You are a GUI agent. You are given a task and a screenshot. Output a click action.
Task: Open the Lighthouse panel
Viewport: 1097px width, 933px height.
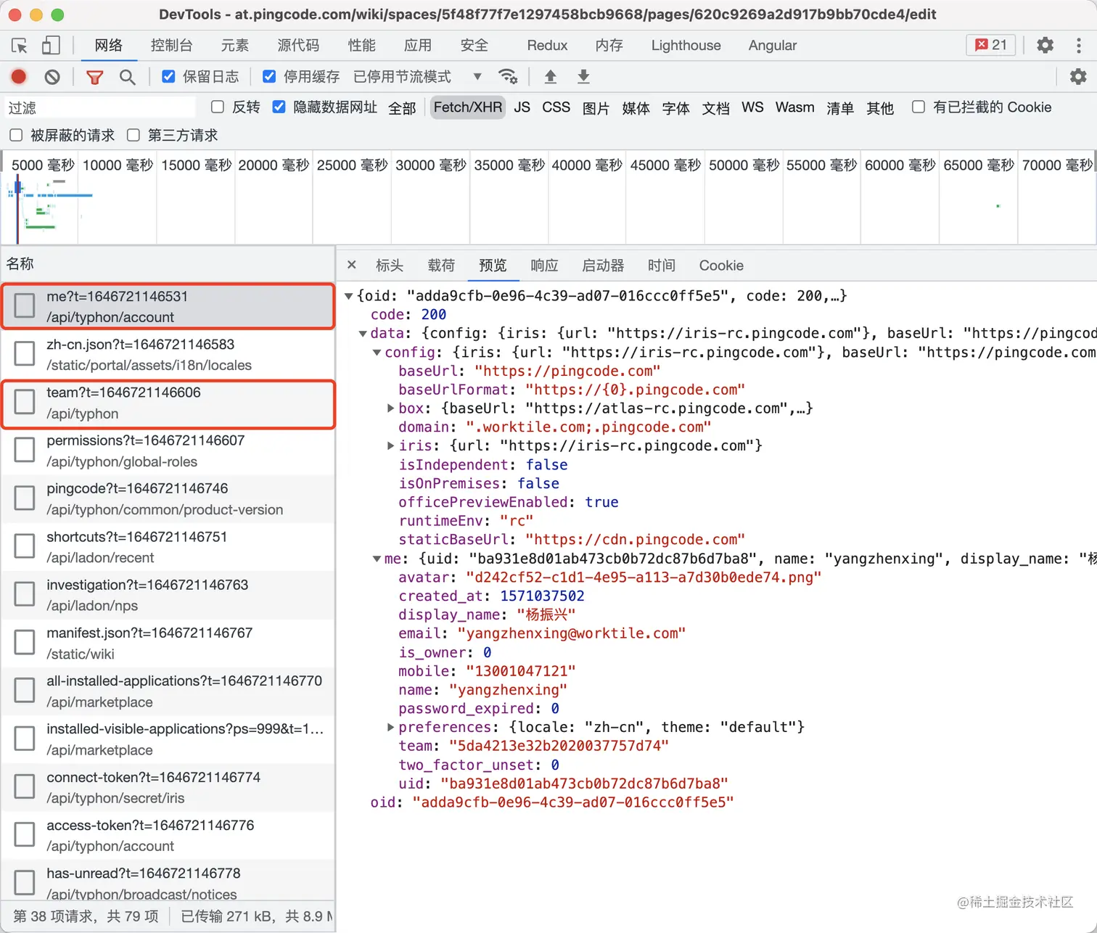(686, 46)
